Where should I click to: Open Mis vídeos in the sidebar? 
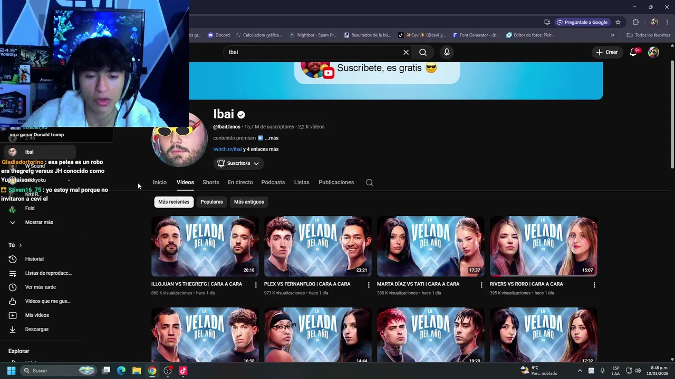(x=40, y=315)
